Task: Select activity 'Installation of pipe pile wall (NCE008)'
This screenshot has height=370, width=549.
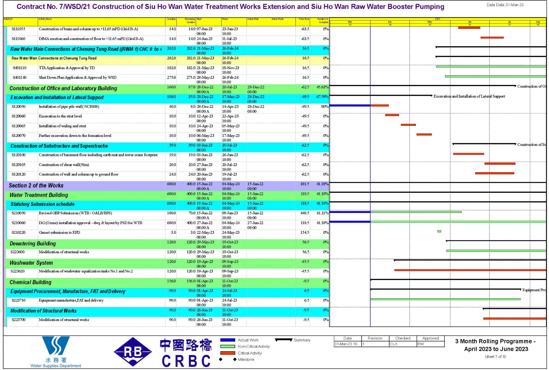Action: coord(69,107)
